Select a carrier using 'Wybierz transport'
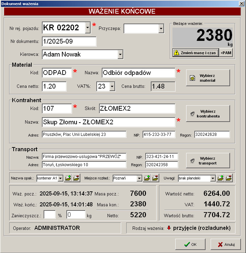Image resolution: width=246 pixels, height=253 pixels. [x=208, y=161]
